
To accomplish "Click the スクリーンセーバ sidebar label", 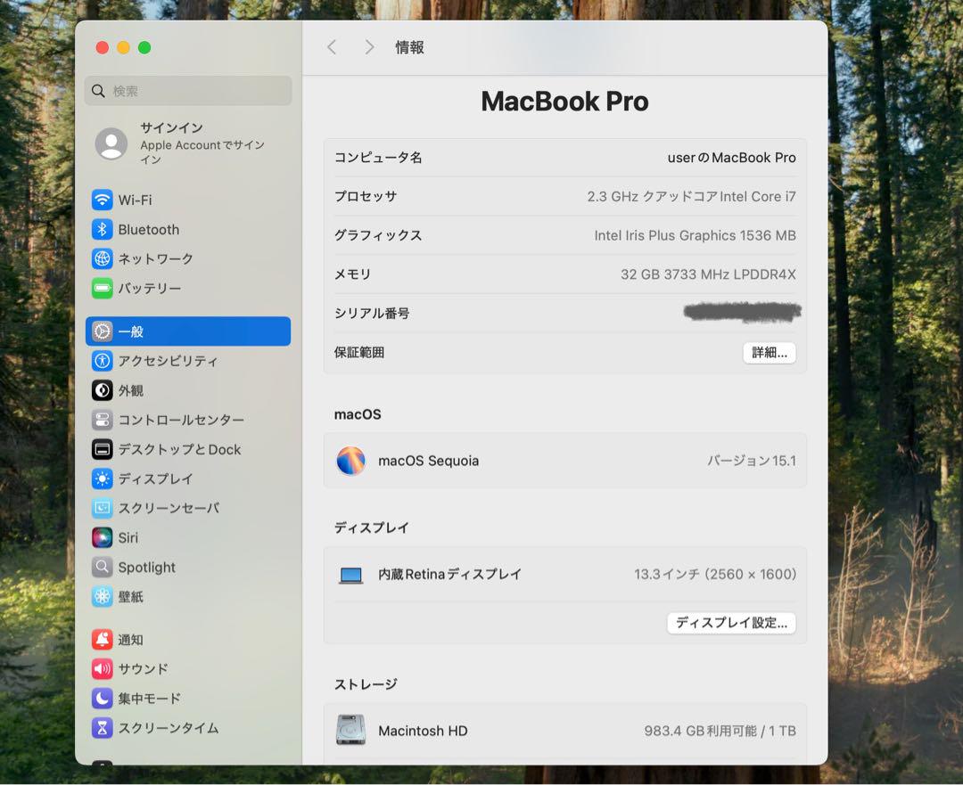I will coord(169,508).
